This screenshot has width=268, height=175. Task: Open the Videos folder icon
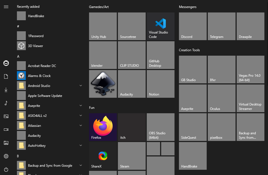pos(6,130)
